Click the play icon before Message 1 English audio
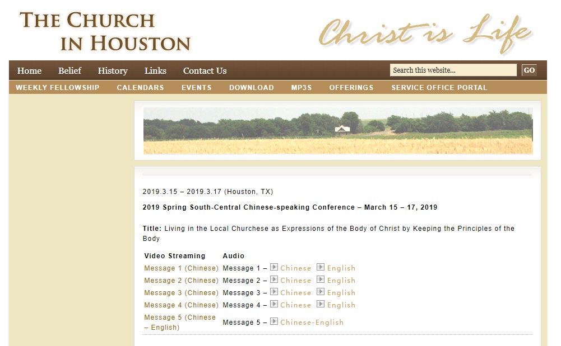The height and width of the screenshot is (346, 561). point(321,267)
